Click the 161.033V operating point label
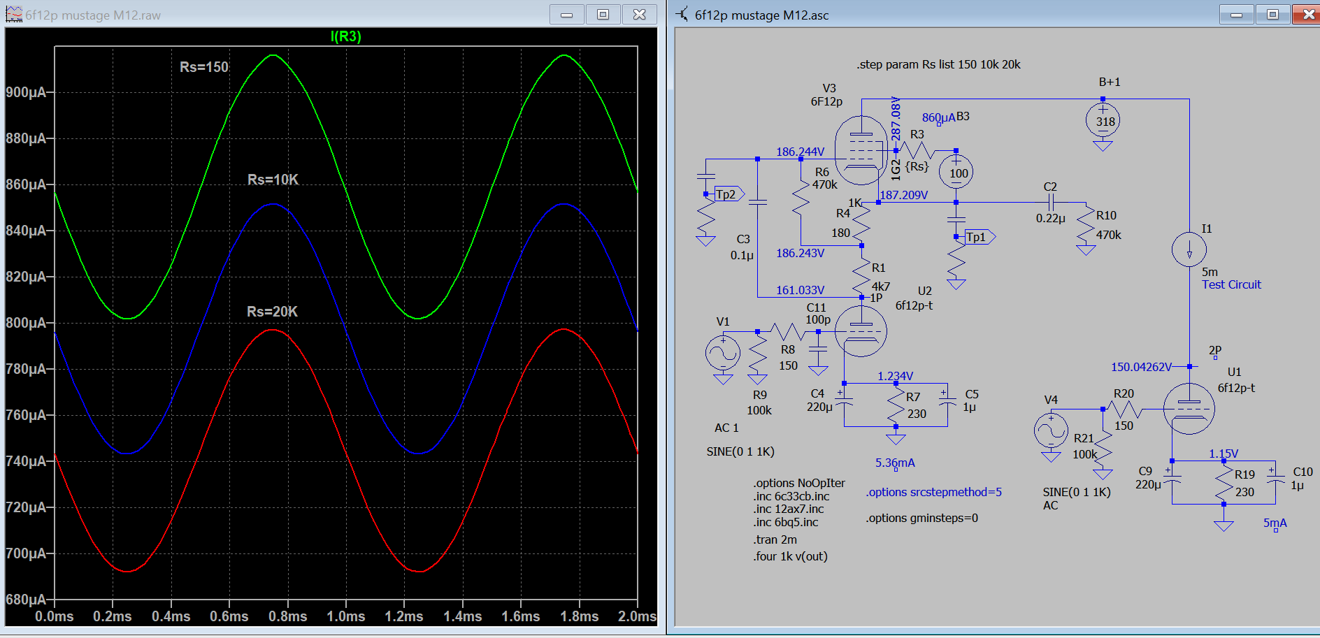1320x638 pixels. (x=800, y=290)
